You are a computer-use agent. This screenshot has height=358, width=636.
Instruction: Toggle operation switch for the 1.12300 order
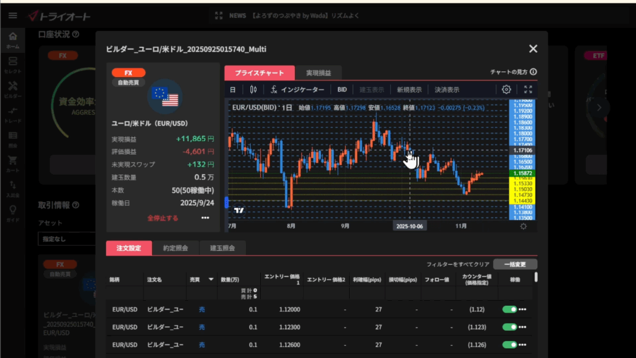coord(509,326)
